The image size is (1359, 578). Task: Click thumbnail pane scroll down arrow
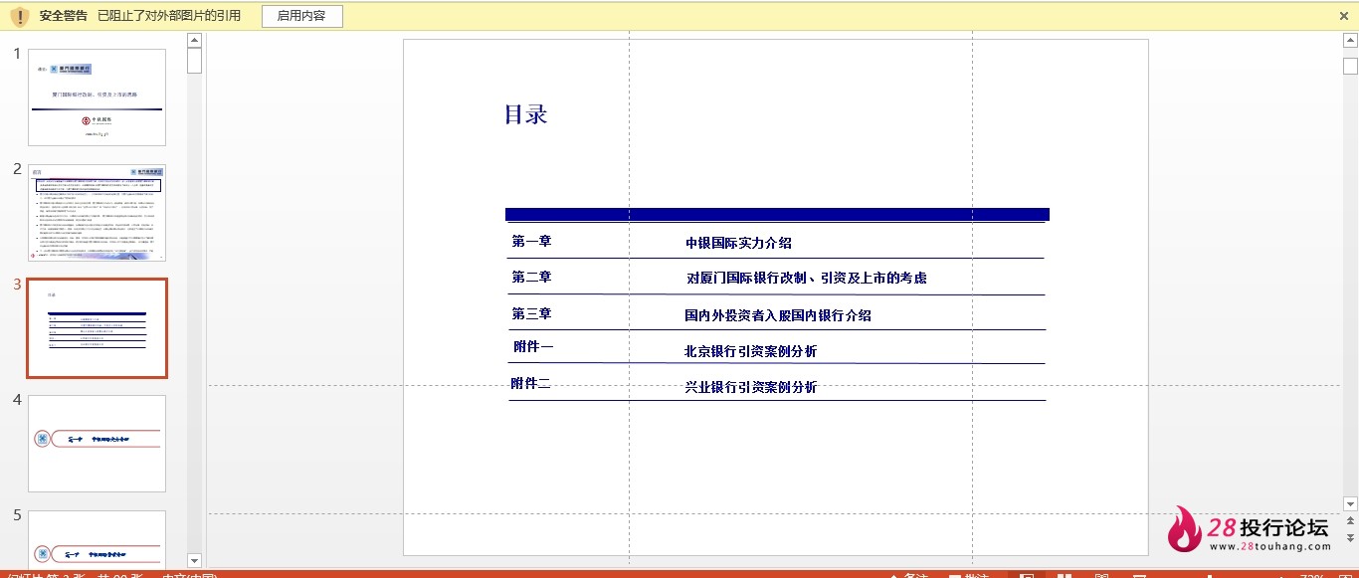(194, 560)
